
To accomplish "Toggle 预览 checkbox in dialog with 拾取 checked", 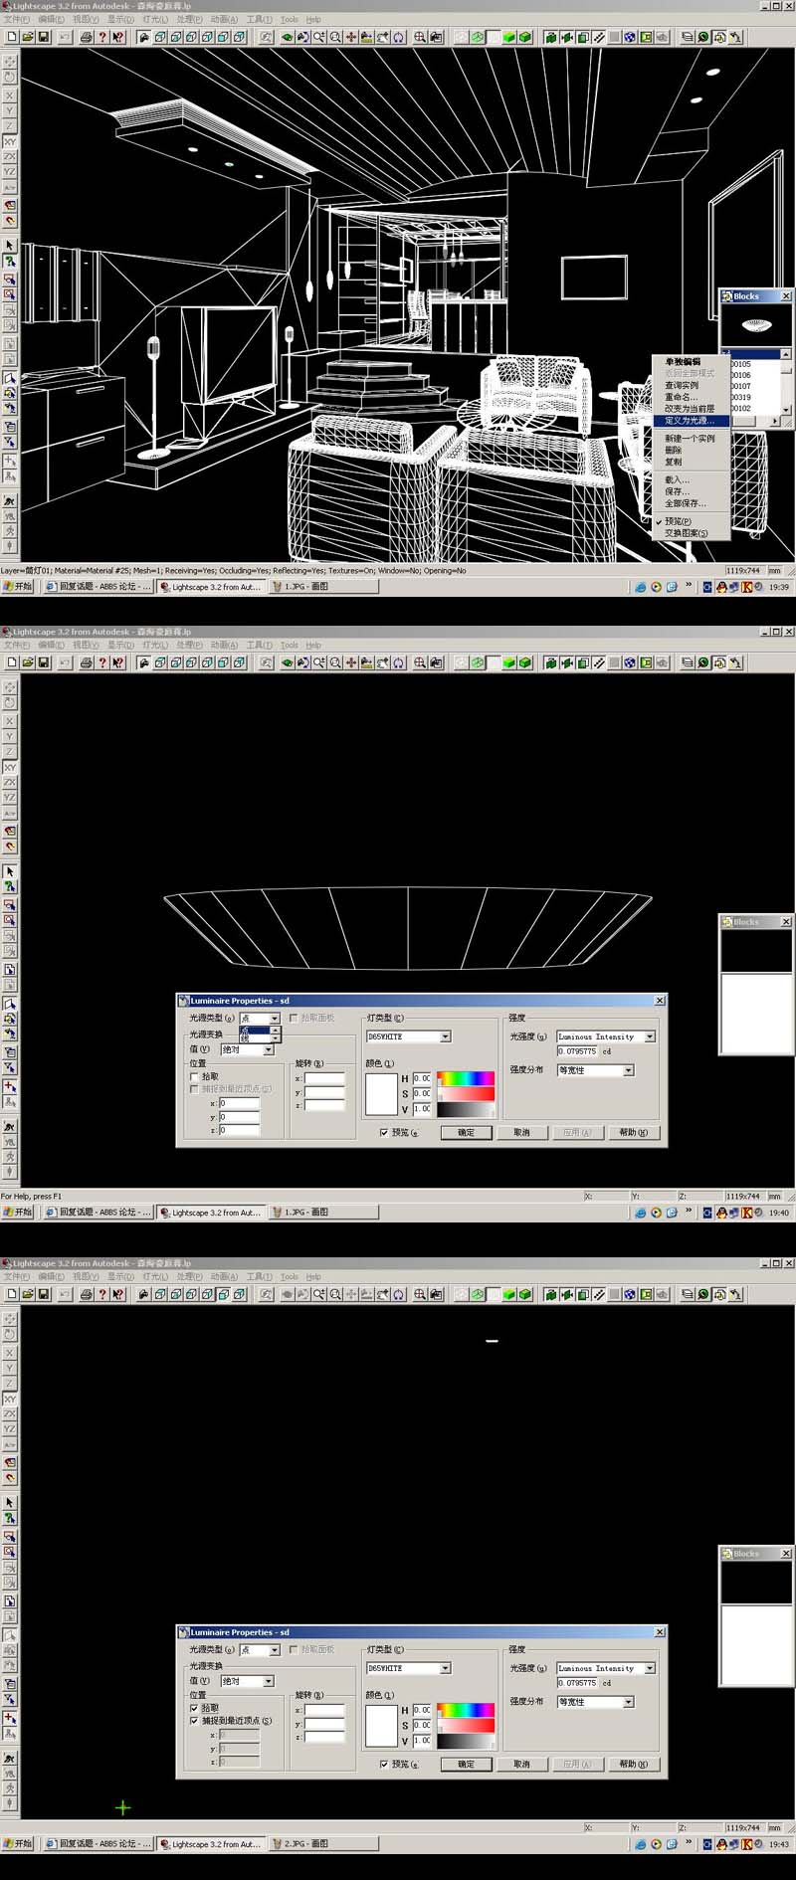I will click(384, 1764).
